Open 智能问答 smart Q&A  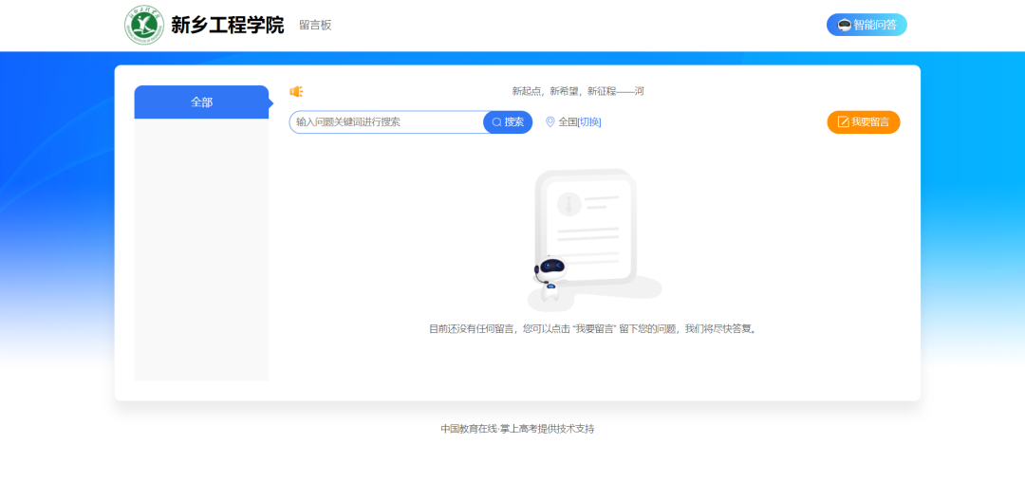[x=874, y=25]
